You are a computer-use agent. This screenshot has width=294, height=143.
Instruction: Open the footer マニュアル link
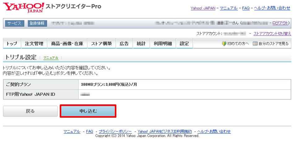[72, 131]
